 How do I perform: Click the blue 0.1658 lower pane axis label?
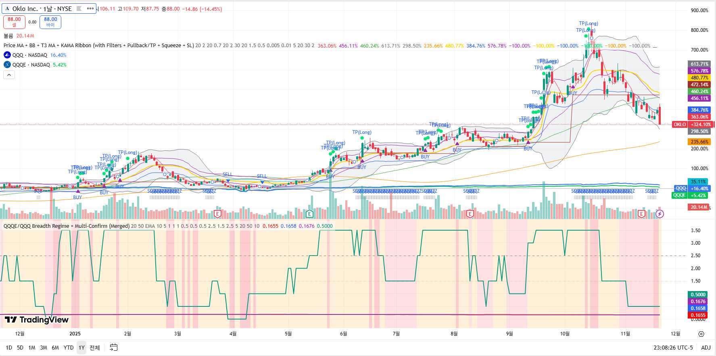click(x=698, y=308)
